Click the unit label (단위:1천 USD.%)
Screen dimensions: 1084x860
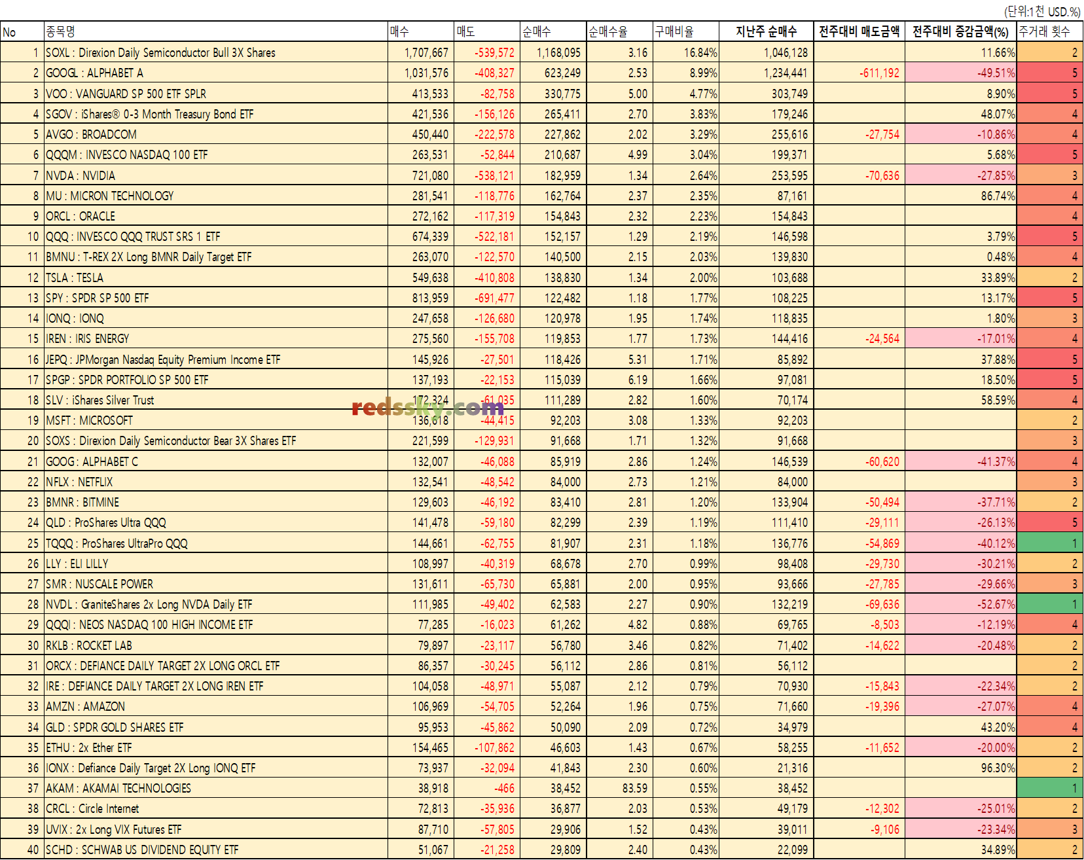coord(1042,11)
